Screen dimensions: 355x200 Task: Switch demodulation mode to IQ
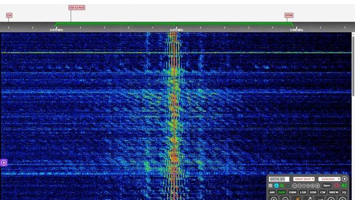(344, 192)
